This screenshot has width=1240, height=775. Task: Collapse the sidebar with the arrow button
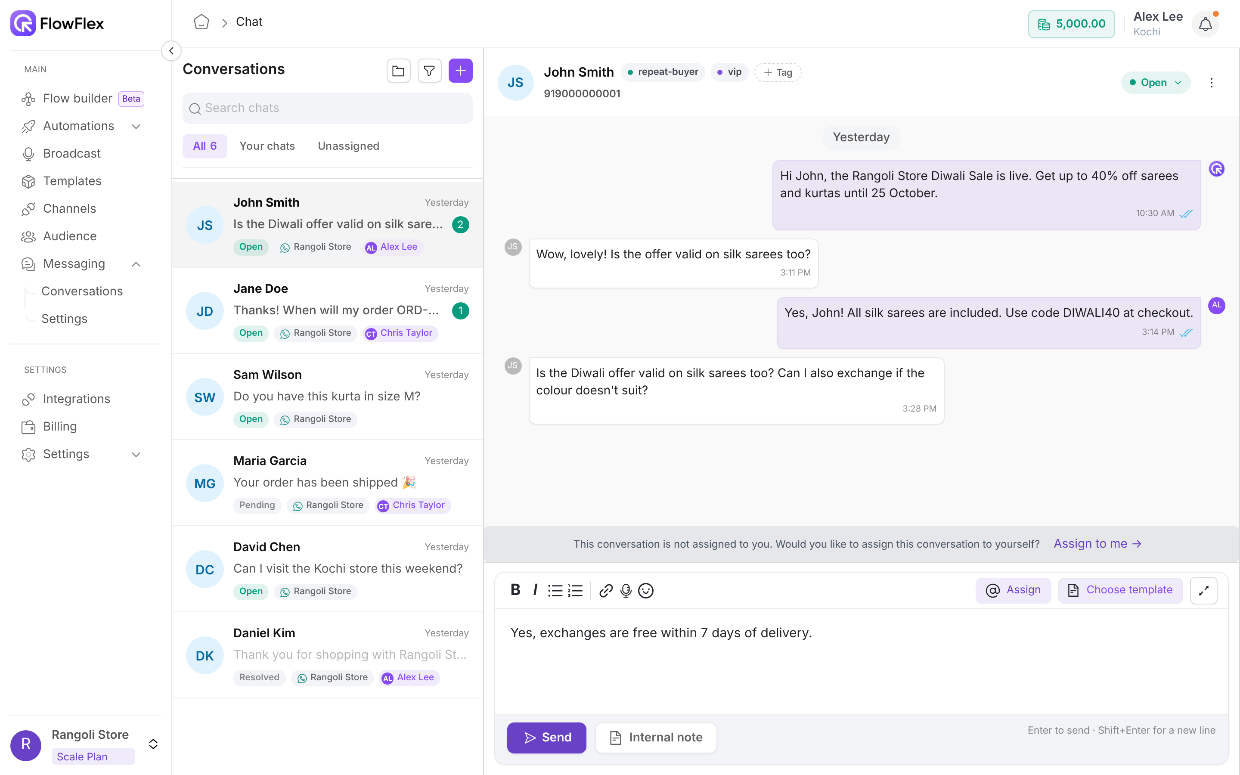click(x=171, y=51)
